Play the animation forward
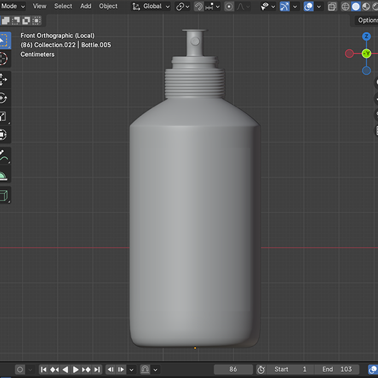The width and height of the screenshot is (378, 378). 76,369
